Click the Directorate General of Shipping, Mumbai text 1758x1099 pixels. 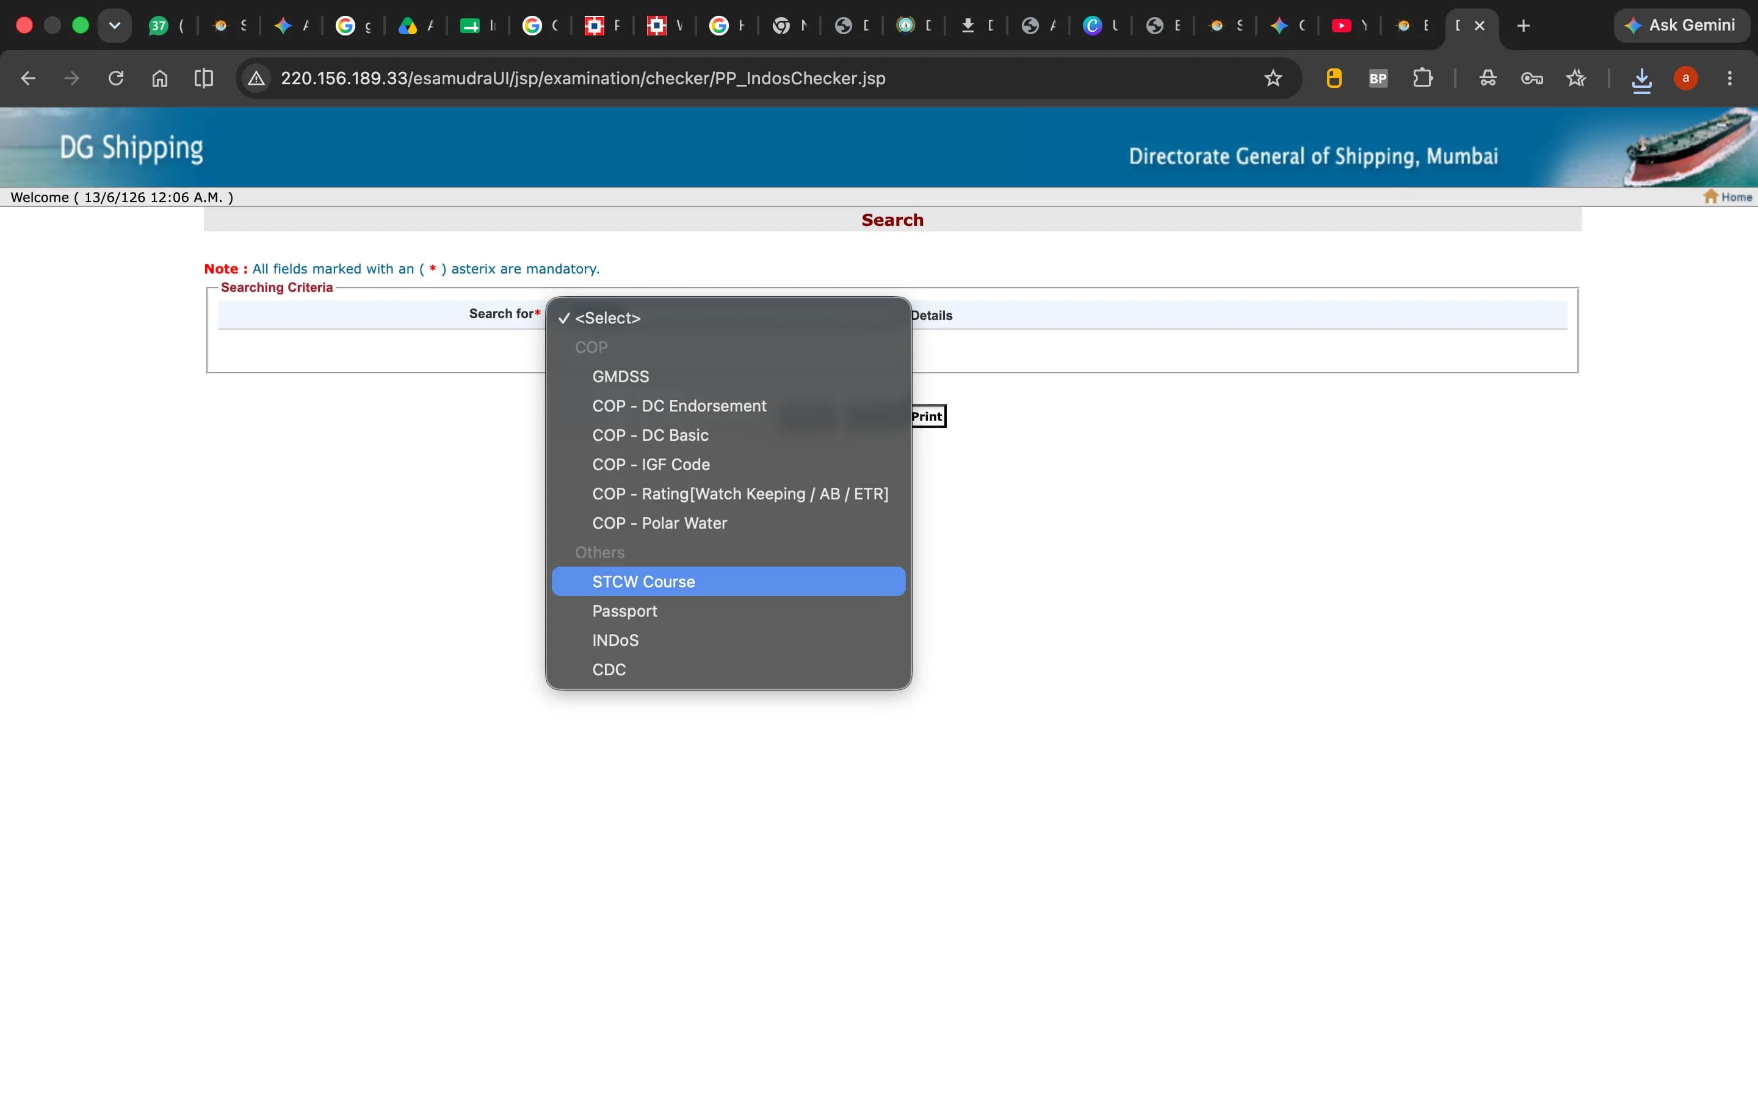click(x=1312, y=156)
